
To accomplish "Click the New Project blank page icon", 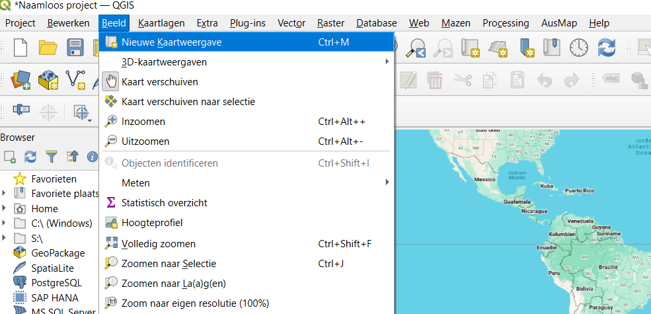I will [x=22, y=48].
